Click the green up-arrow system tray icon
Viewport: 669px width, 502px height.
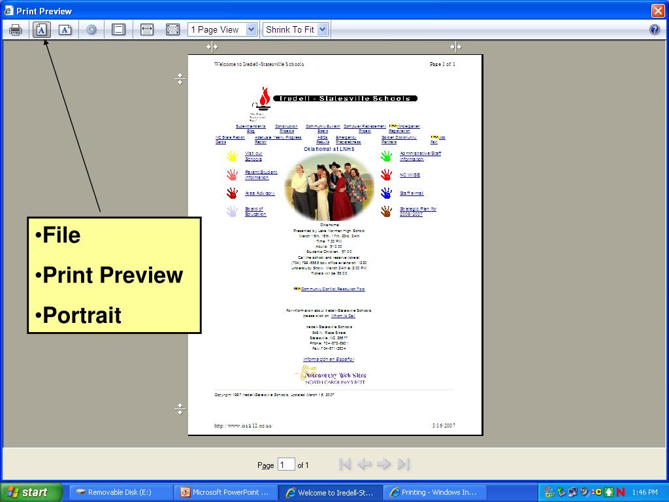(x=609, y=492)
